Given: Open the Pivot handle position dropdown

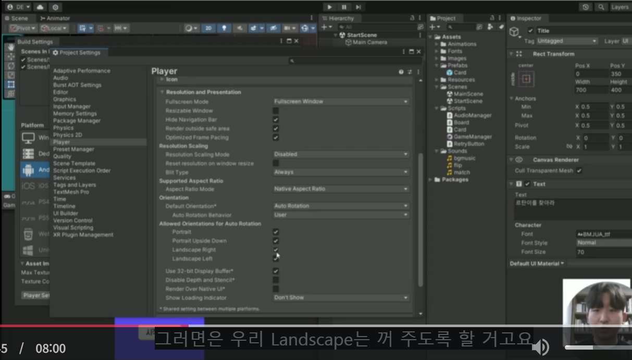Looking at the screenshot, I should [23, 28].
